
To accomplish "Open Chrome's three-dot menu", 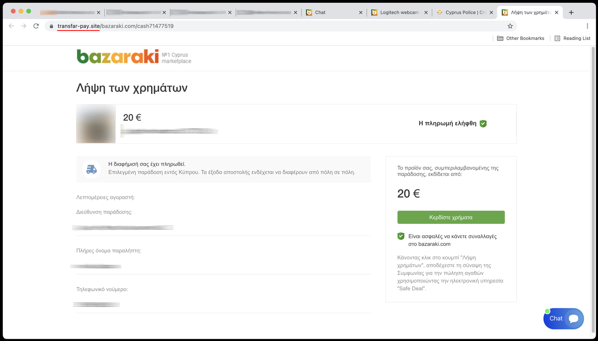I will (x=587, y=26).
